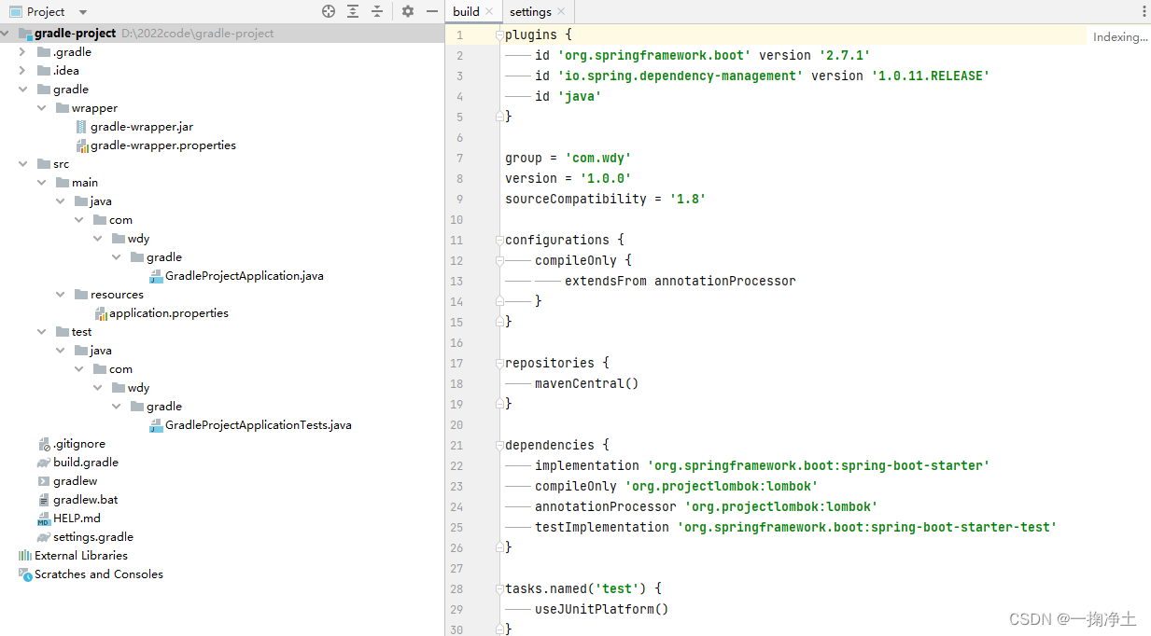Open the Project view dropdown
The width and height of the screenshot is (1151, 636).
[x=83, y=12]
